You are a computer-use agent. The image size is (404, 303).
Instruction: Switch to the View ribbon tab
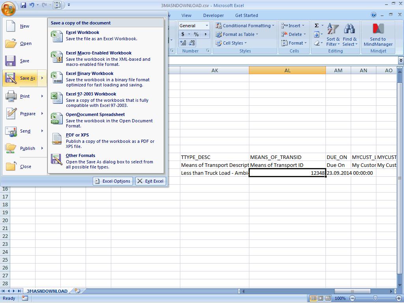tap(186, 15)
